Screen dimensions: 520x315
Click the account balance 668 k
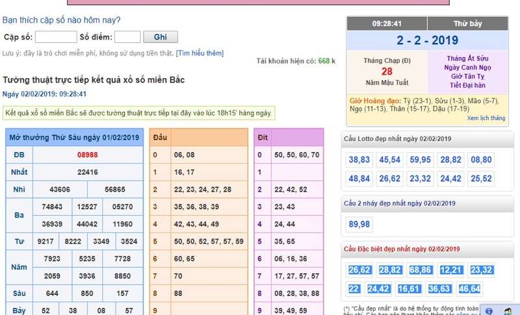coord(327,61)
